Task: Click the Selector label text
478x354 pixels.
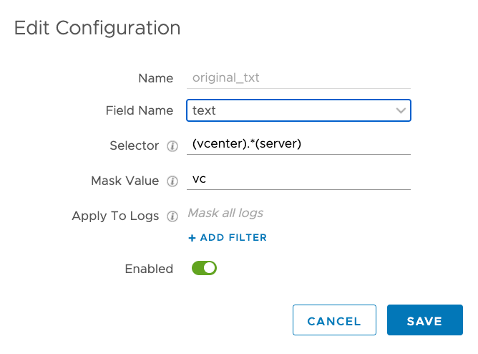Action: coord(134,146)
